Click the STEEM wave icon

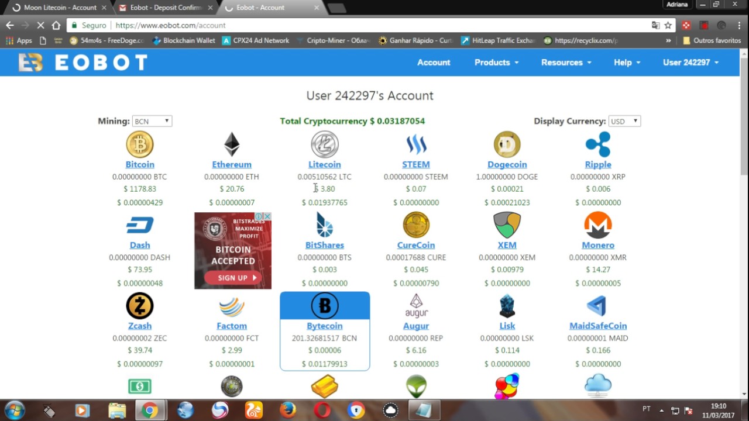point(416,144)
